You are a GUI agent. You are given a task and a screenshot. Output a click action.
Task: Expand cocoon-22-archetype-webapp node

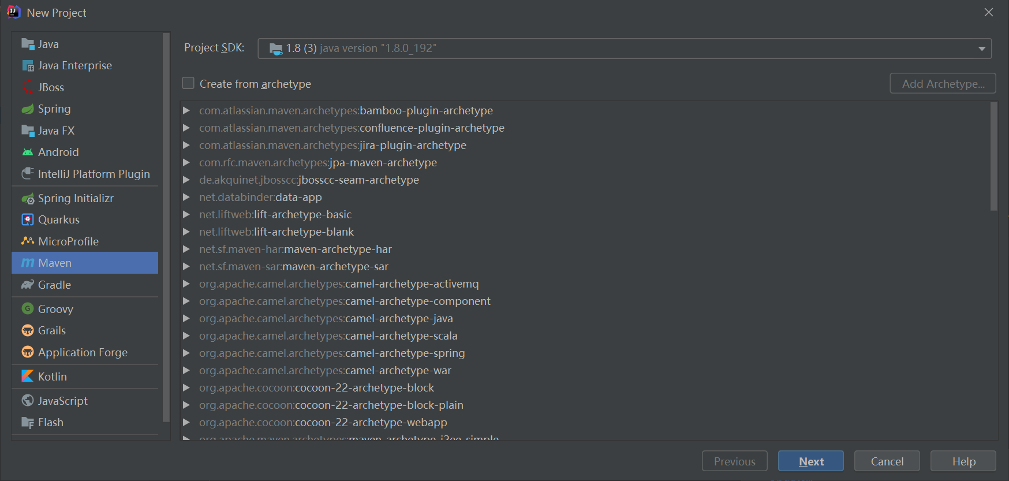(186, 422)
